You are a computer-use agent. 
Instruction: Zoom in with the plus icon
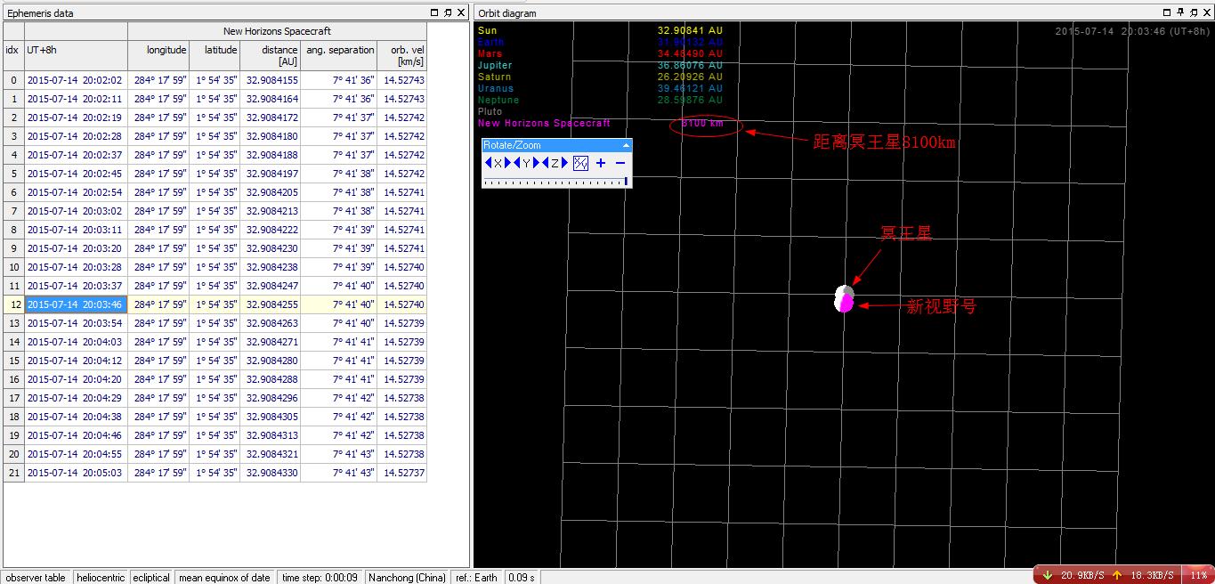tap(601, 163)
